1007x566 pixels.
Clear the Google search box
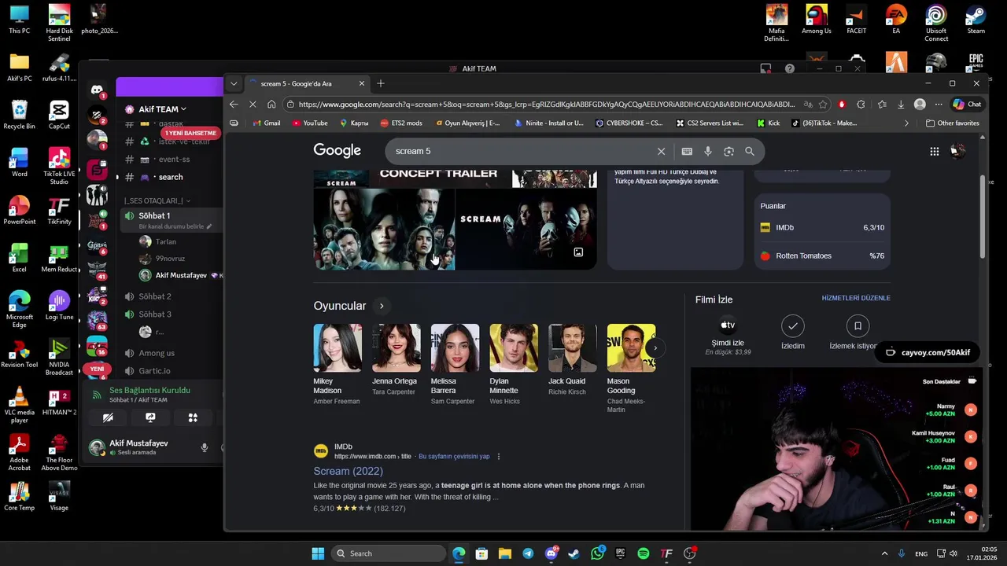[661, 151]
